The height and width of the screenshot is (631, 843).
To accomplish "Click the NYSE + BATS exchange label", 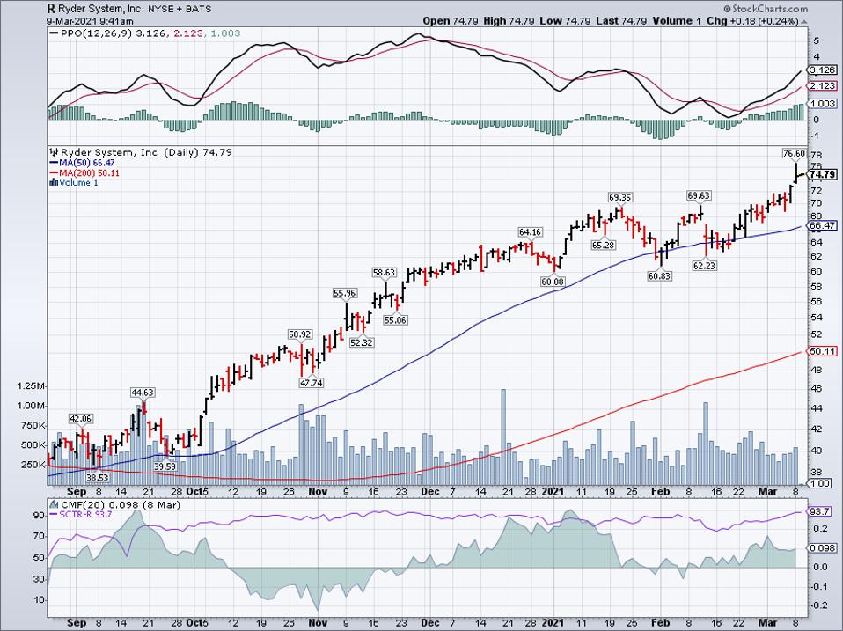I will 180,9.
